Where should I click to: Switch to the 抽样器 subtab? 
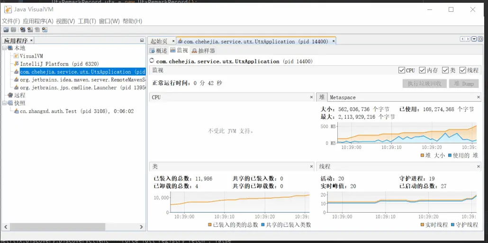tap(203, 51)
